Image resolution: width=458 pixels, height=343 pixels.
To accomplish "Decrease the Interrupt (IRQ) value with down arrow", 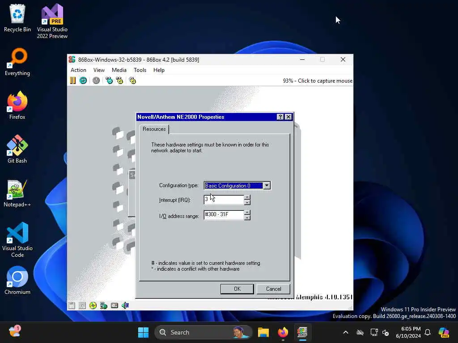I will (247, 202).
